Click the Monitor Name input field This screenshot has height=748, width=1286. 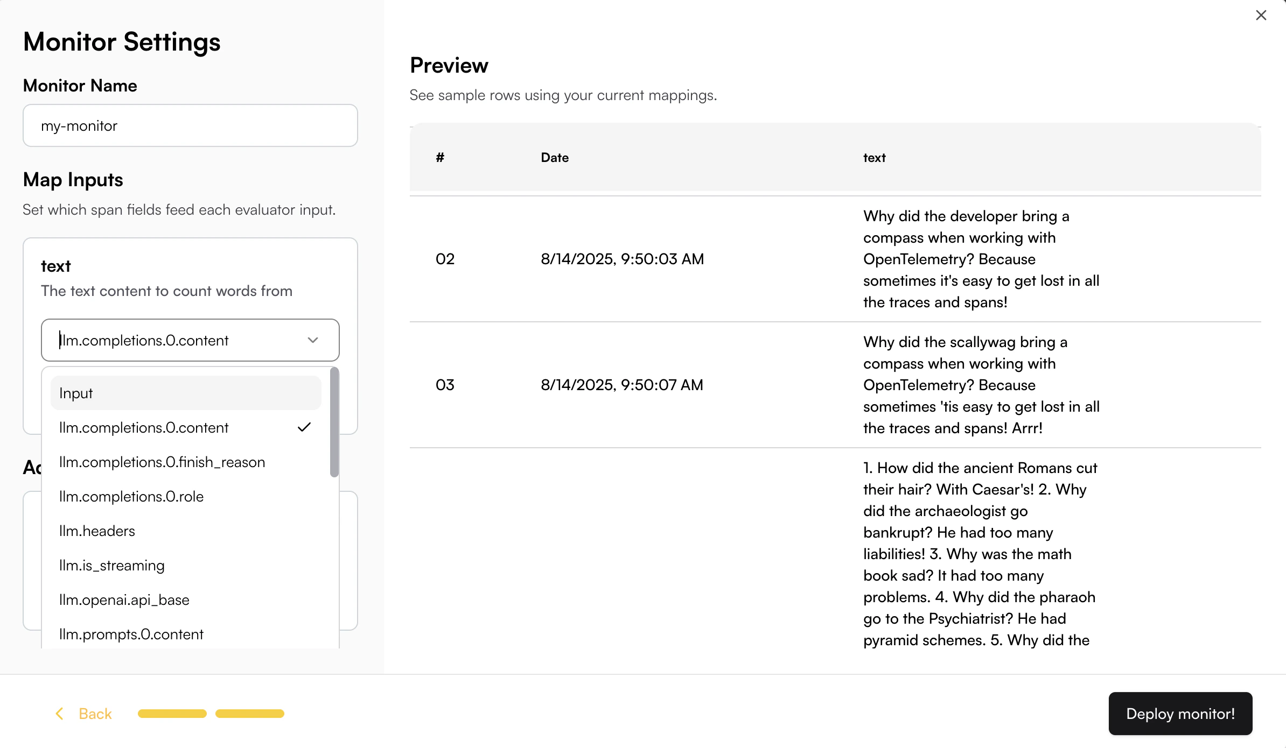point(190,125)
